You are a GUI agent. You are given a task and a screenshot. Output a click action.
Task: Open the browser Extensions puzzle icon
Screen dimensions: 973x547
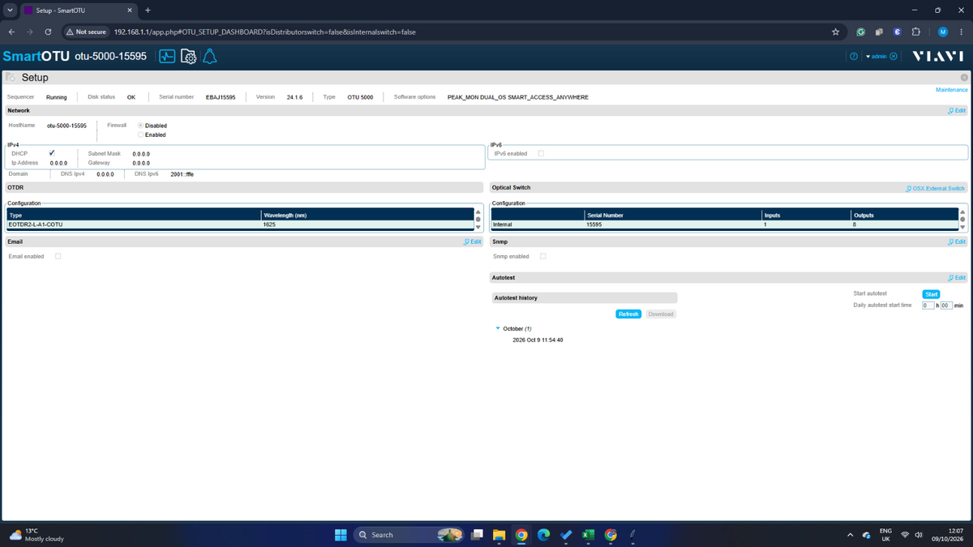pyautogui.click(x=916, y=32)
